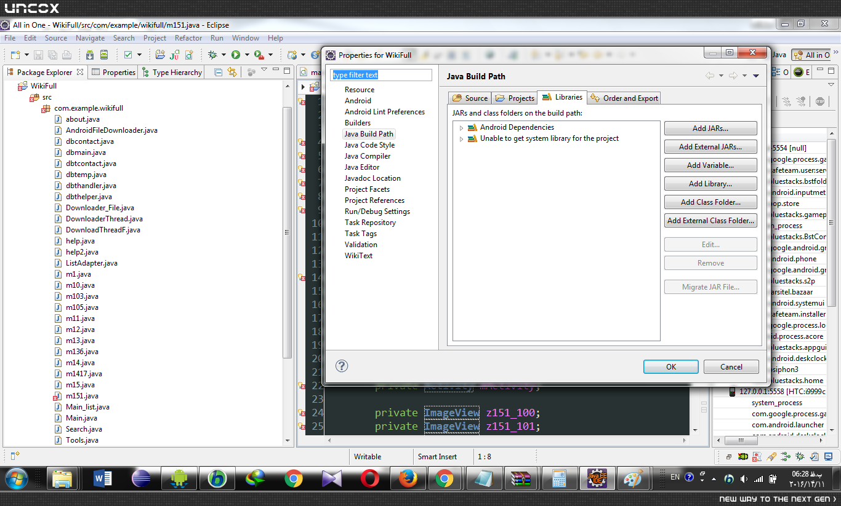841x506 pixels.
Task: Open the Properties dialog view menu dropdown
Action: coord(756,76)
